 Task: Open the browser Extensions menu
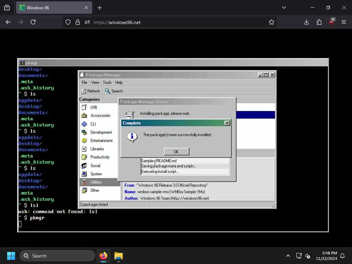(x=319, y=22)
